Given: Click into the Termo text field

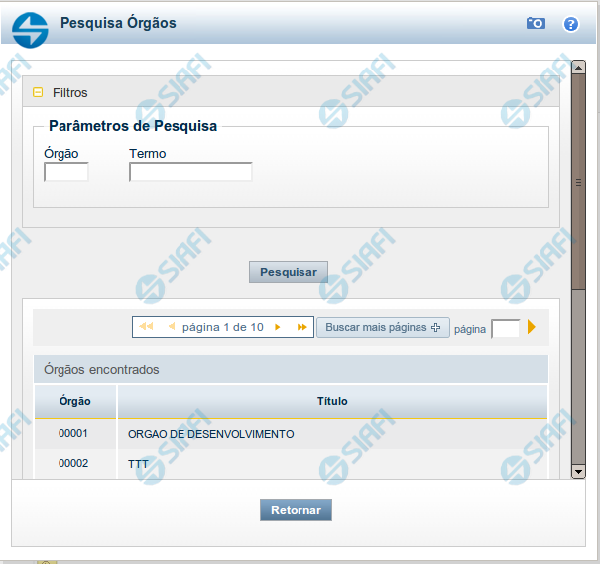Looking at the screenshot, I should 190,173.
